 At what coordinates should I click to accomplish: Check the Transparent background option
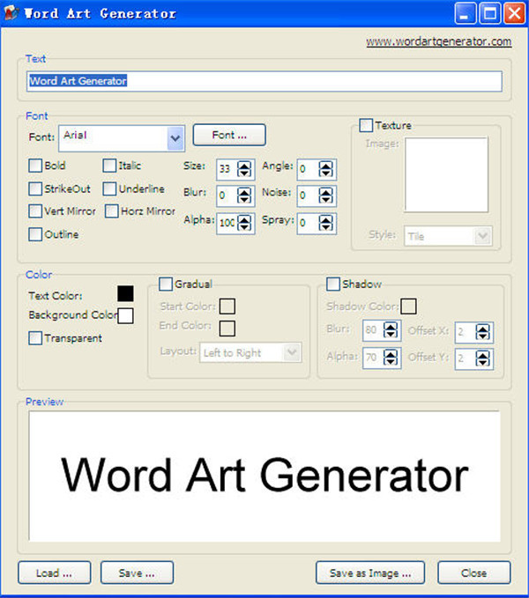click(35, 338)
